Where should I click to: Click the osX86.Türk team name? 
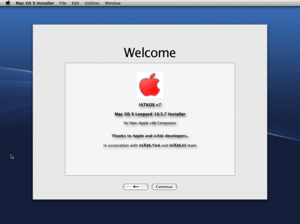(149, 145)
